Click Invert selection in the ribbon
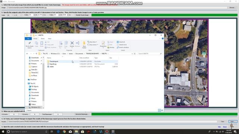This screenshot has width=239, height=134. point(123,47)
